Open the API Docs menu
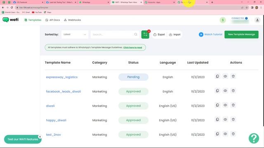 click(52, 20)
